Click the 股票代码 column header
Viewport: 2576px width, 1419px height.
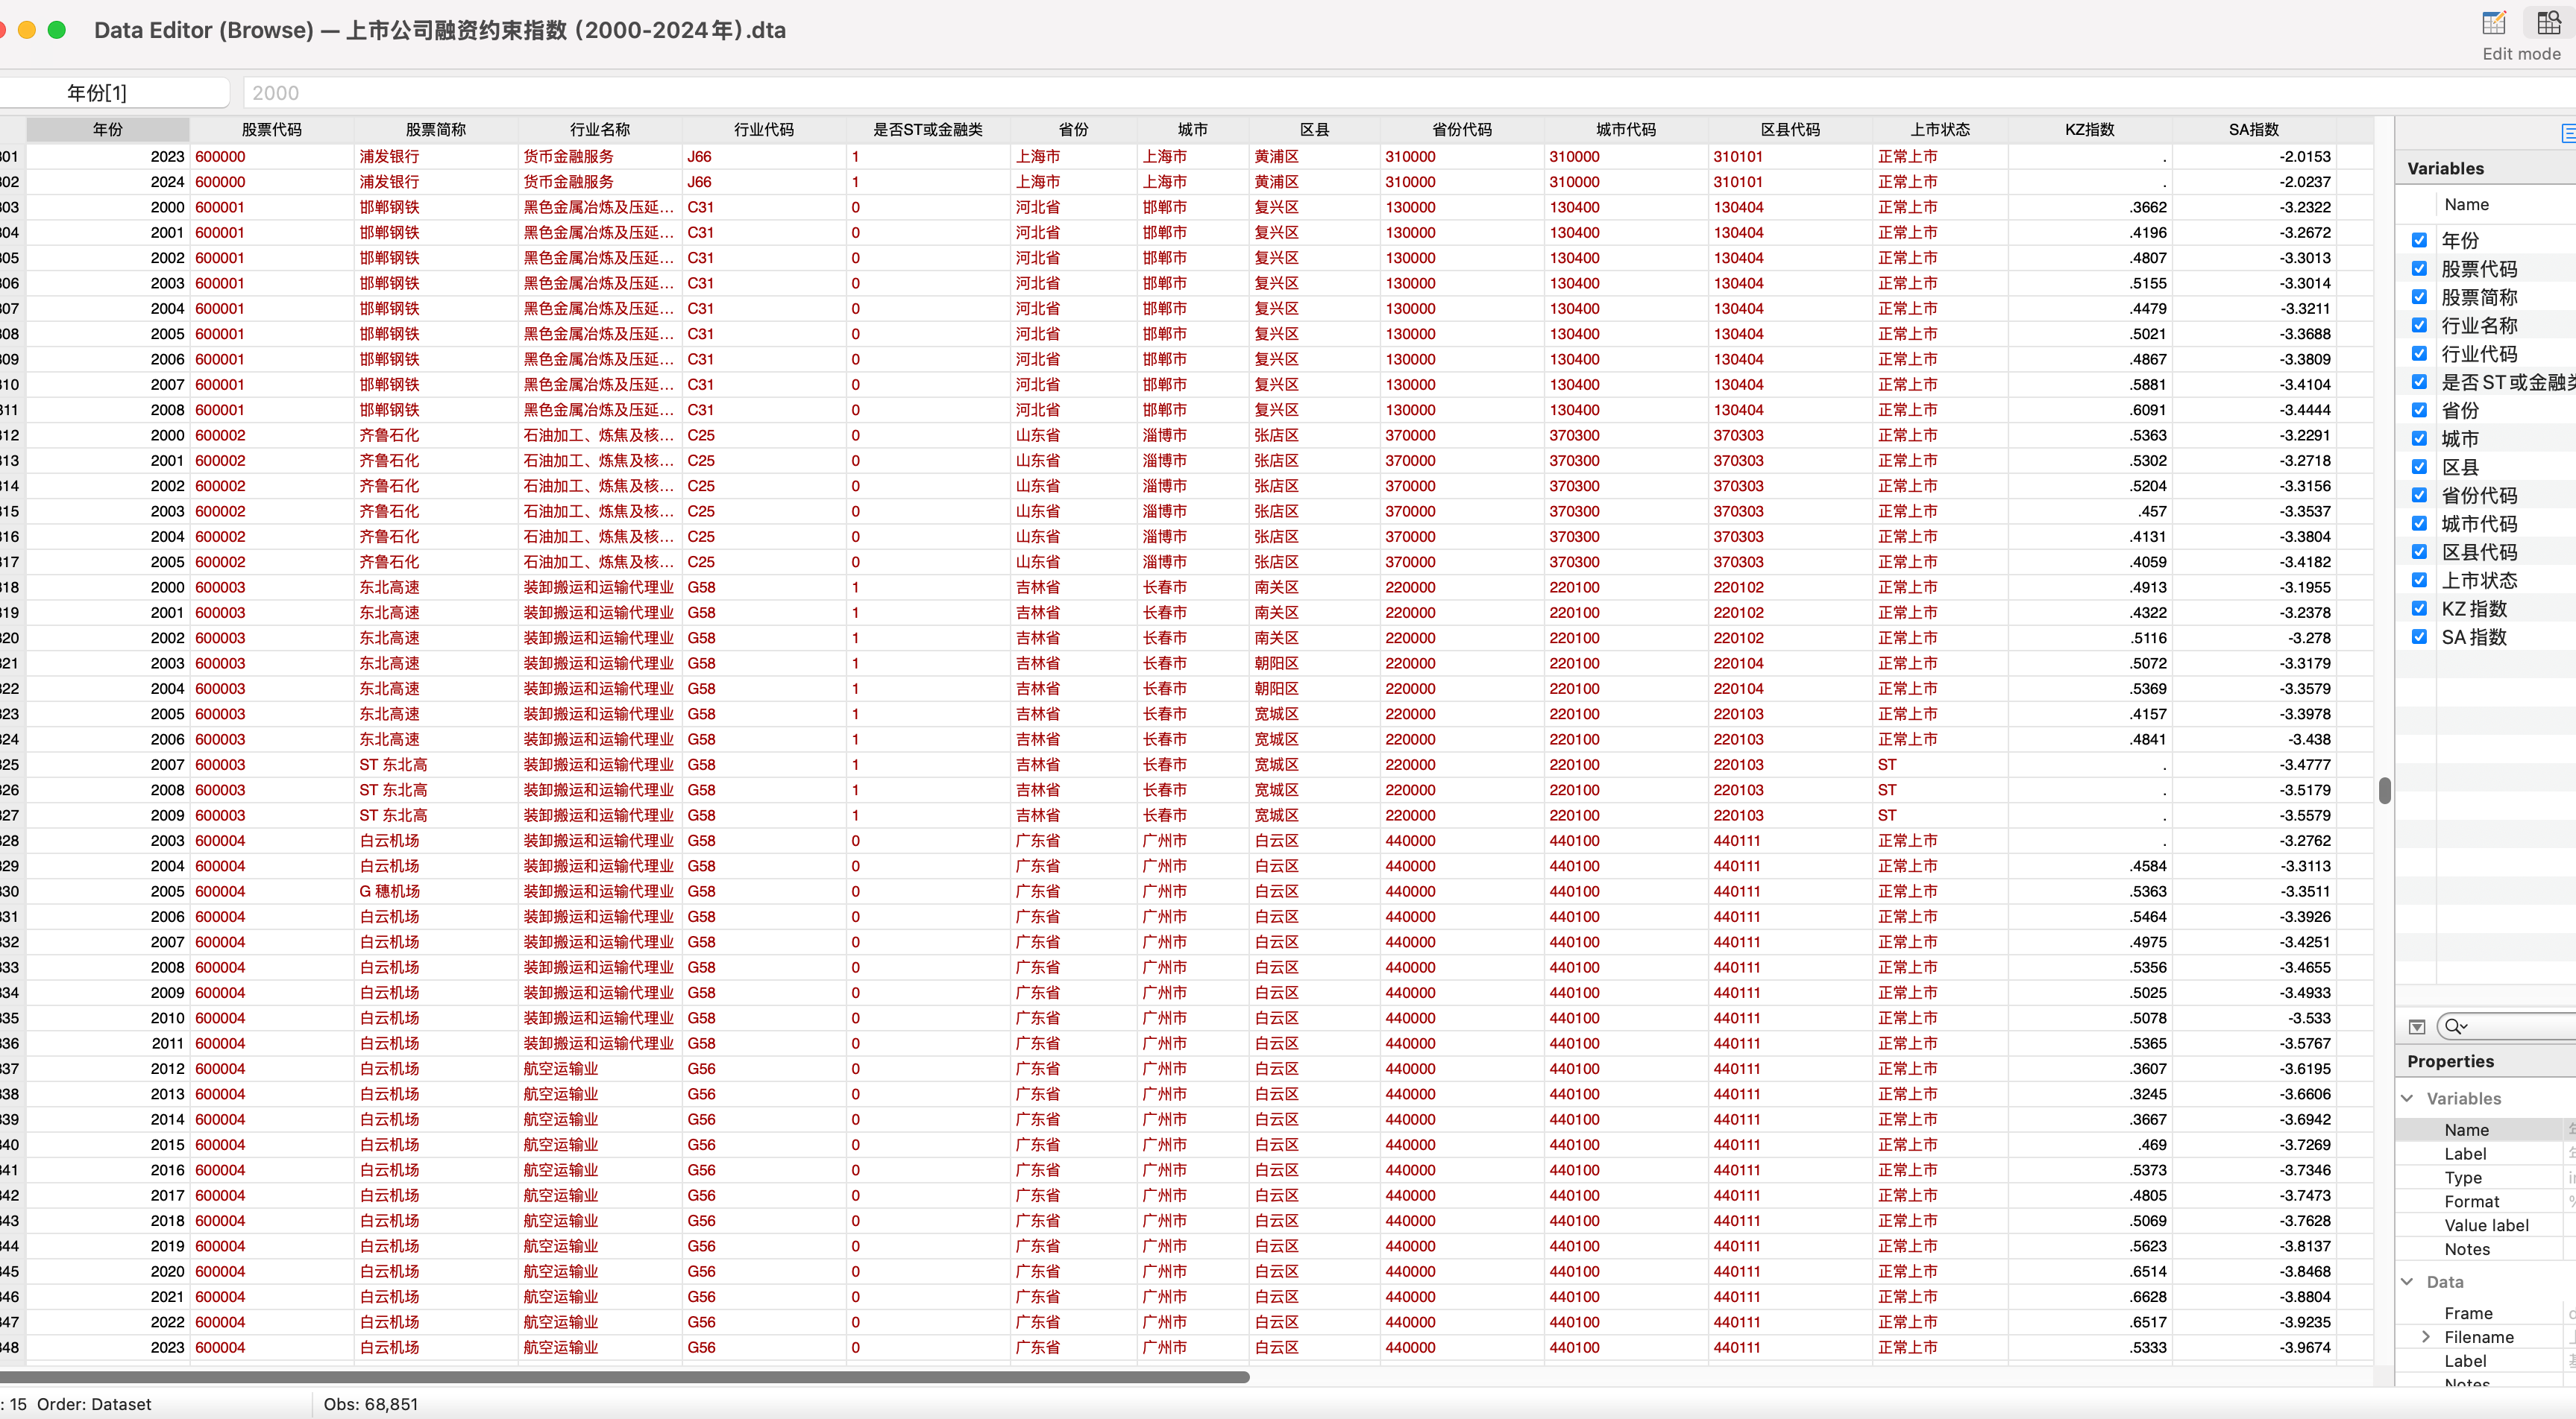click(271, 130)
